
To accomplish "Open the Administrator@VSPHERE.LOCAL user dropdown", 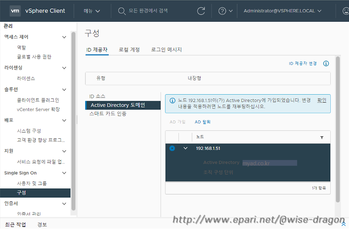I will [x=282, y=11].
